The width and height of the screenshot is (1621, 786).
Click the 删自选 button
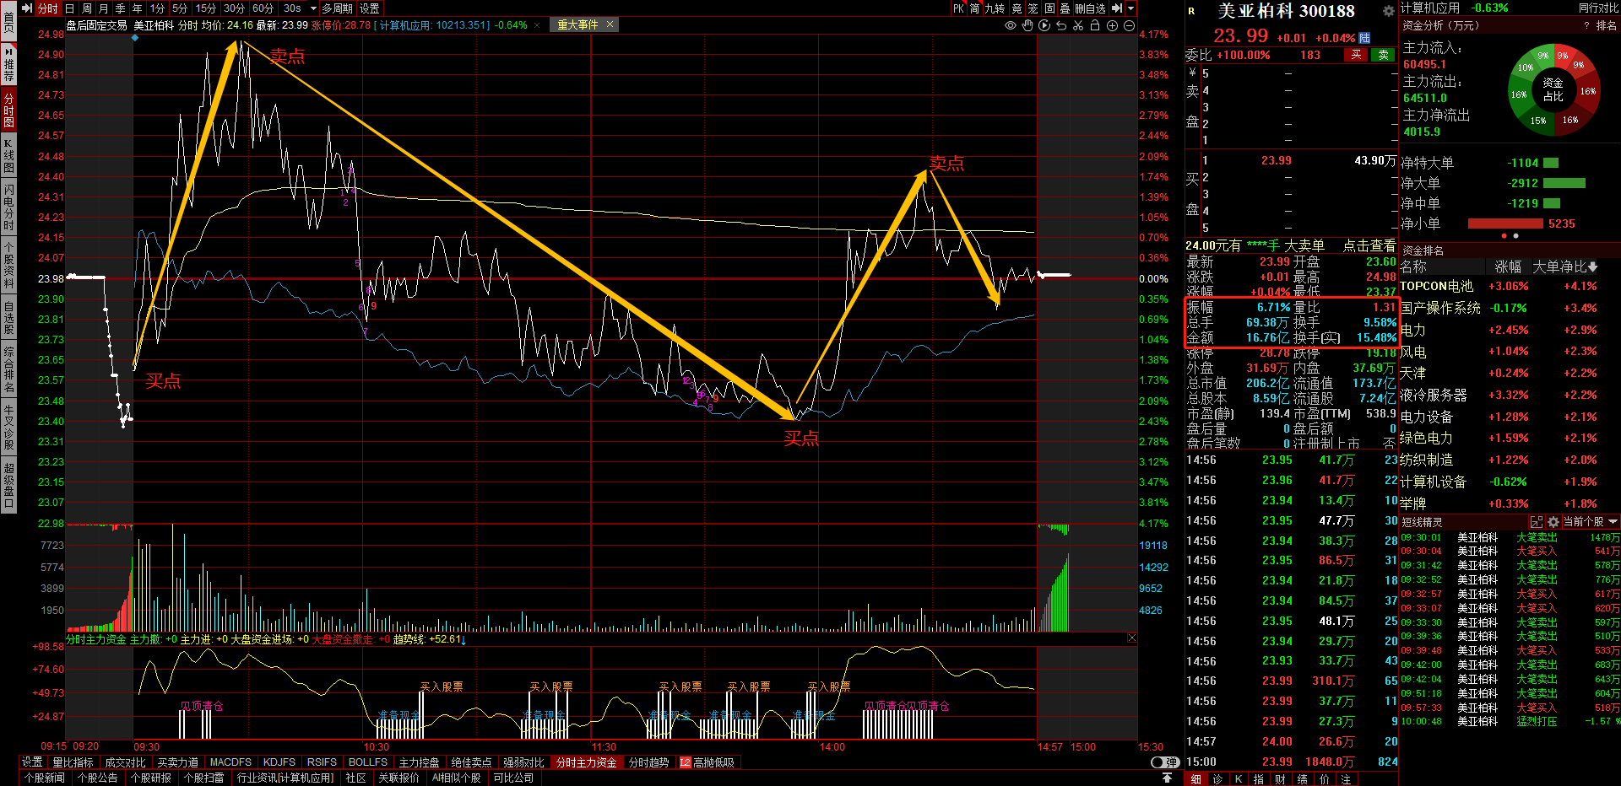pyautogui.click(x=1090, y=8)
